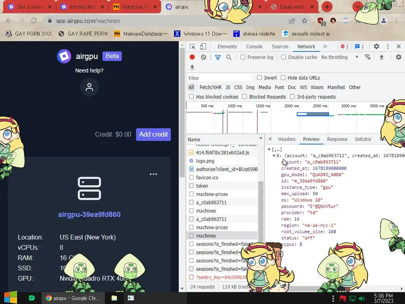Open No throttling dropdown
This screenshot has height=304, width=405.
(340, 57)
